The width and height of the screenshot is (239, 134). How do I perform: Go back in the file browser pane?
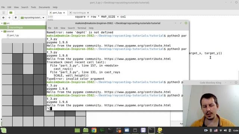coord(3,17)
